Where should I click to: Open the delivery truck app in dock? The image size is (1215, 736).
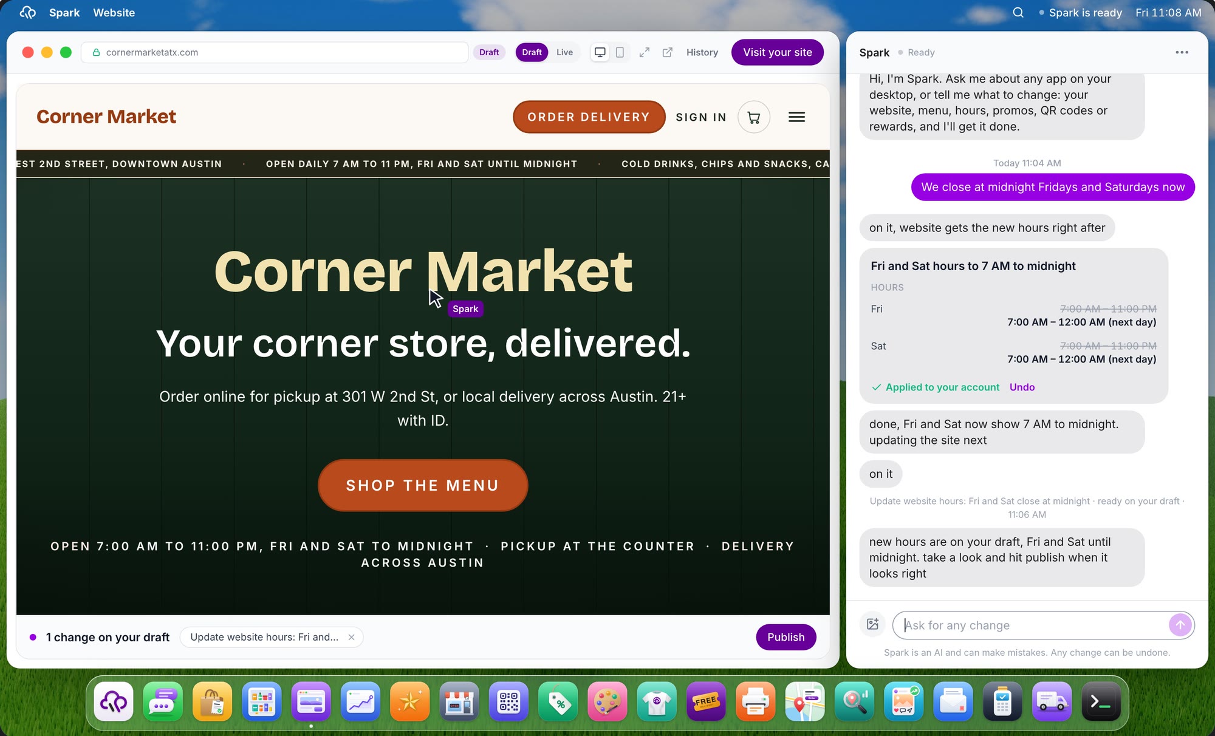[1052, 702]
